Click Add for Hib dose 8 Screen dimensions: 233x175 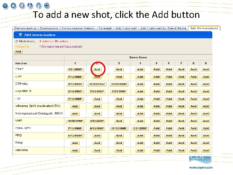pyautogui.click(x=194, y=99)
